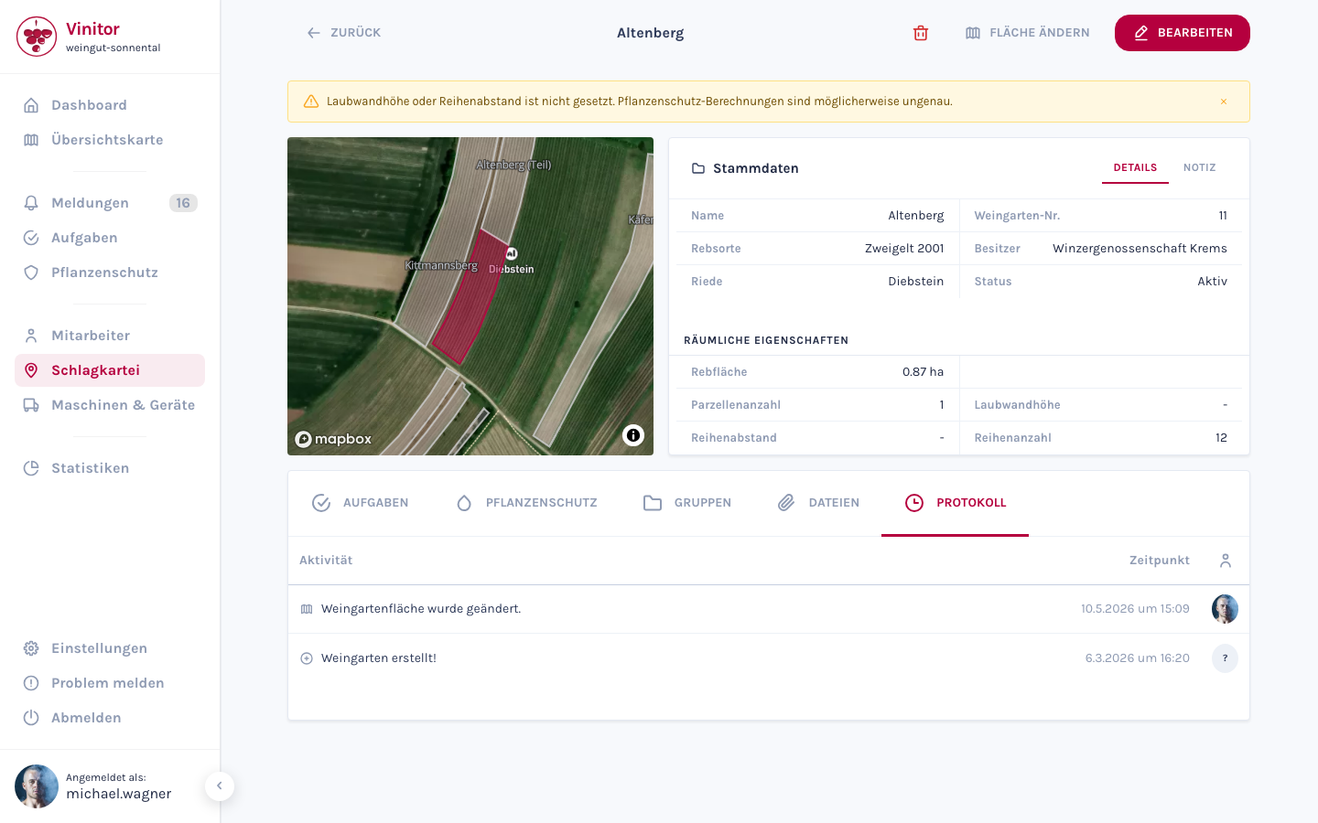Open Mitarbeiter page
Viewport: 1318px width, 823px height.
110,336
